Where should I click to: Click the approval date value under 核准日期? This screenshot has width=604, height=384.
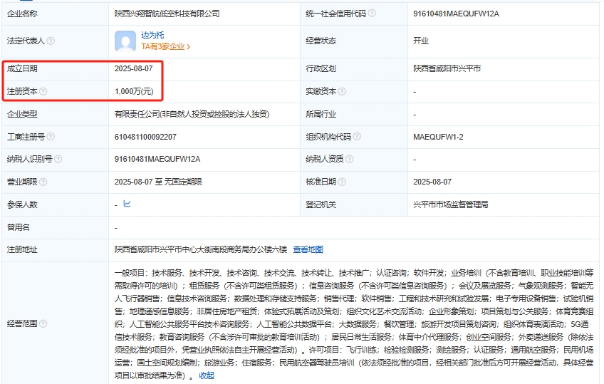[x=432, y=182]
